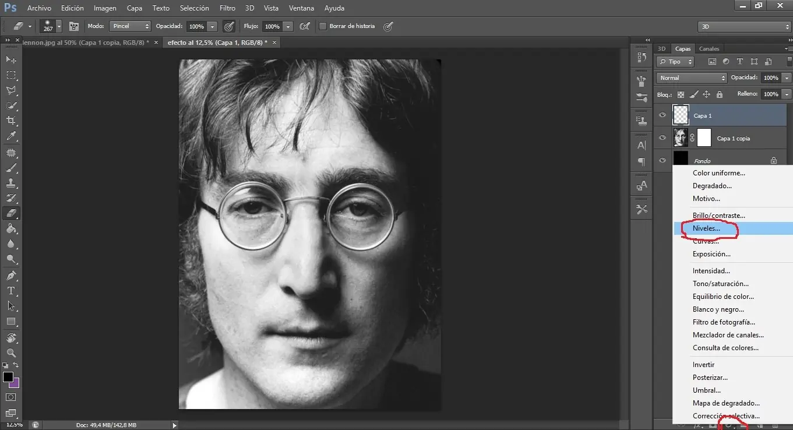This screenshot has height=430, width=793.
Task: Filter layers by pixel layers
Action: [x=712, y=62]
